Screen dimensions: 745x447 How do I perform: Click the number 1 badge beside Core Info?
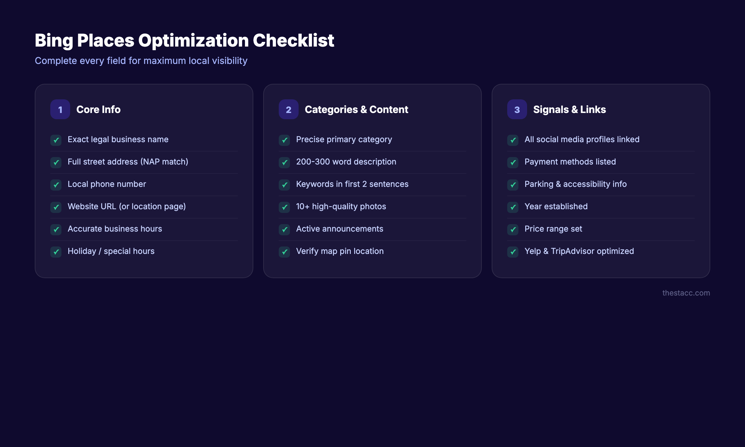pyautogui.click(x=60, y=109)
